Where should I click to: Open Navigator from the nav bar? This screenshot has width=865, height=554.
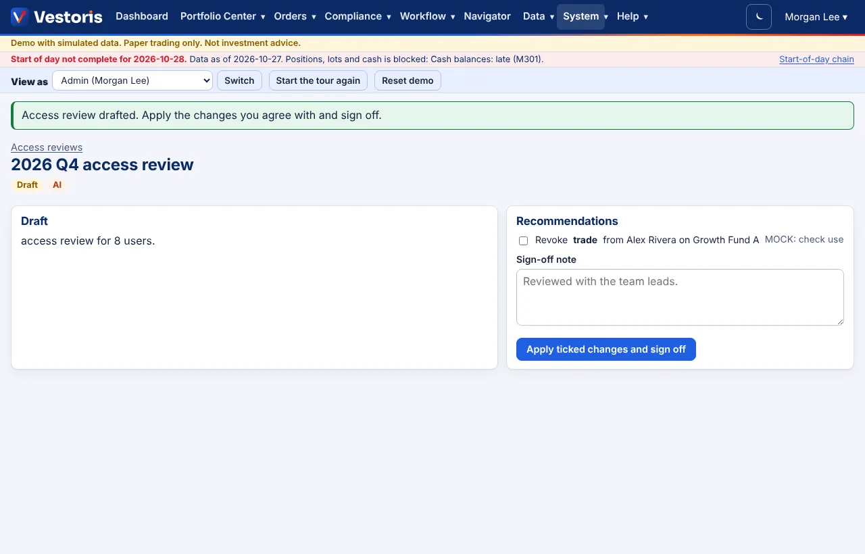487,16
